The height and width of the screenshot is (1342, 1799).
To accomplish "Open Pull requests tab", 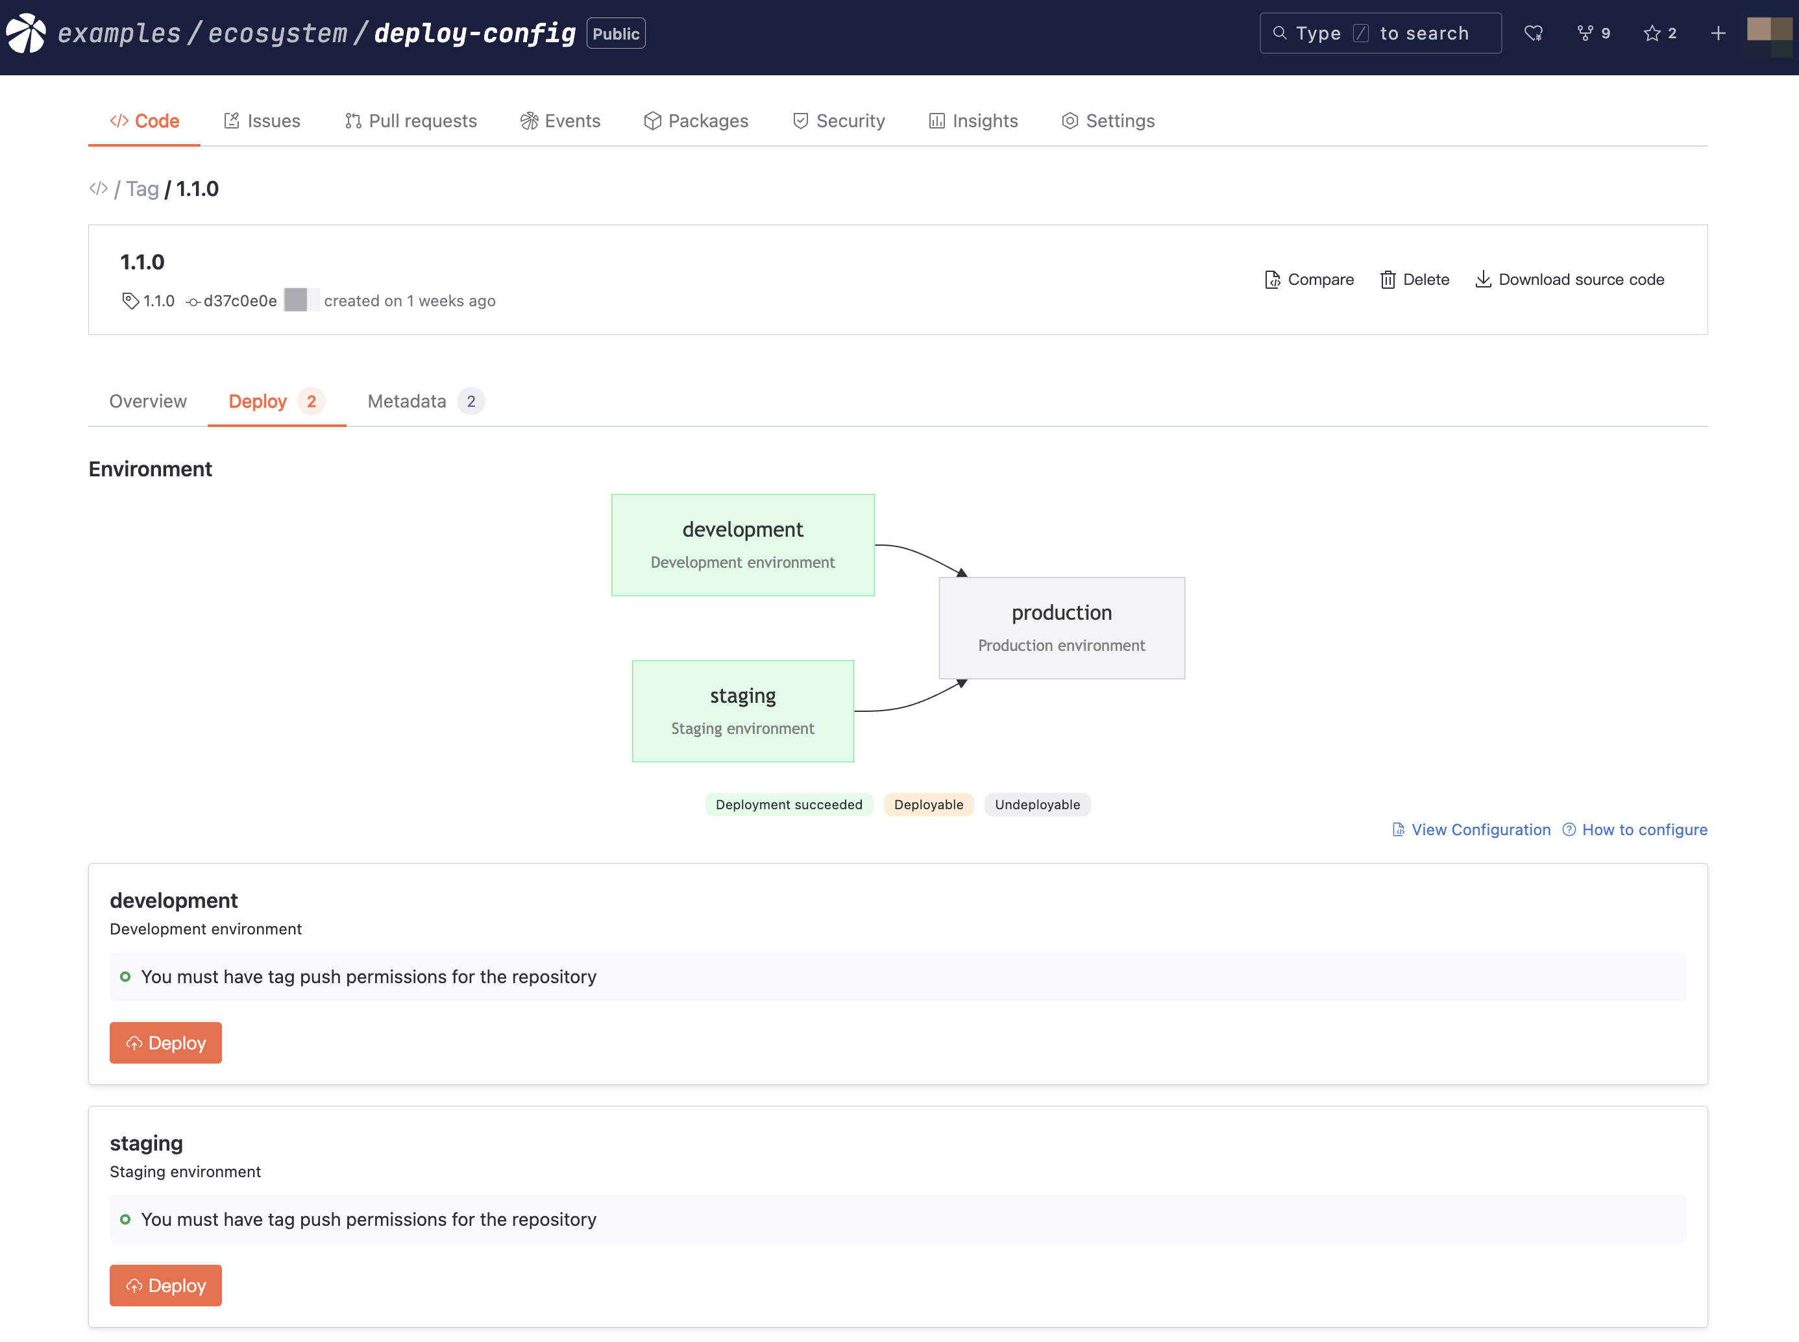I will [411, 121].
